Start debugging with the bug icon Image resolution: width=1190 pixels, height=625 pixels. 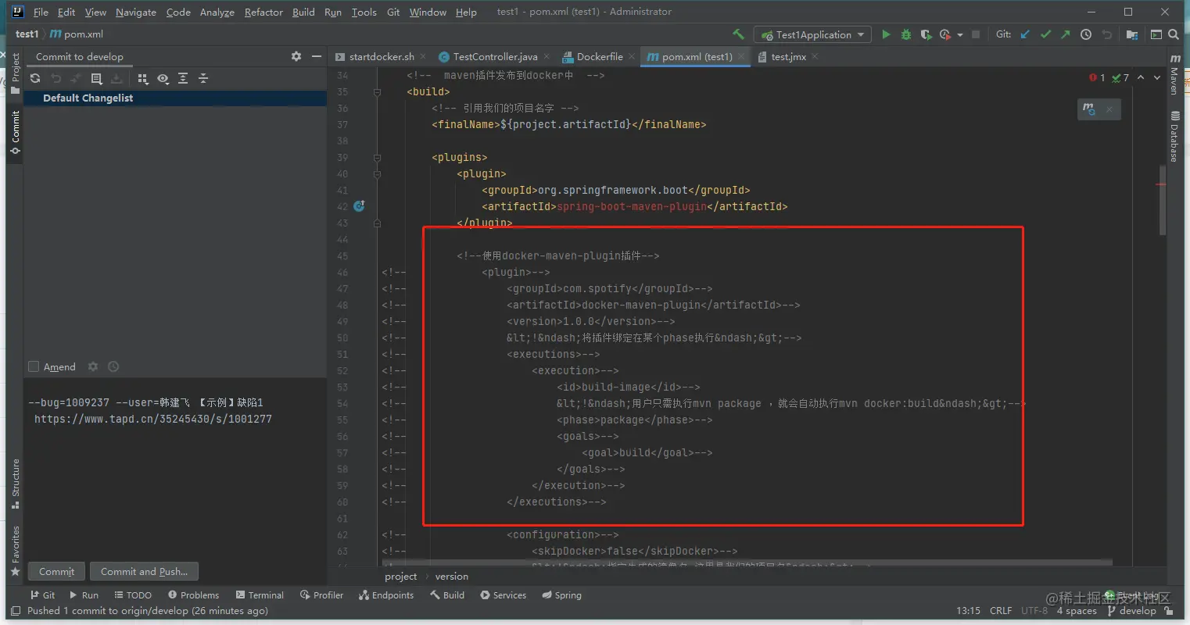(x=906, y=34)
